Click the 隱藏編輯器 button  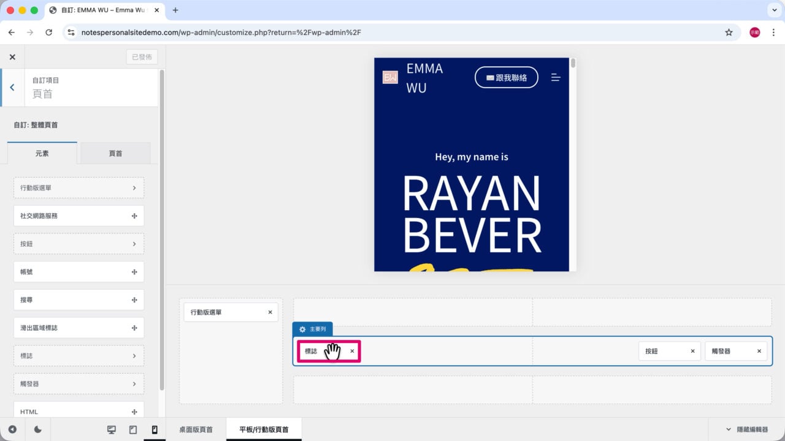[746, 429]
